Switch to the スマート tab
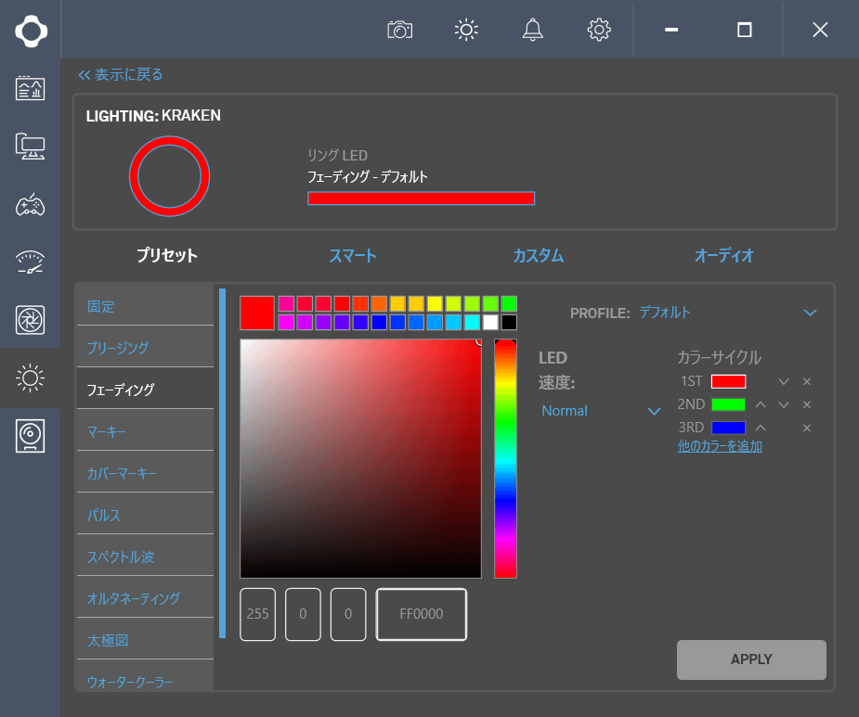 coord(353,255)
